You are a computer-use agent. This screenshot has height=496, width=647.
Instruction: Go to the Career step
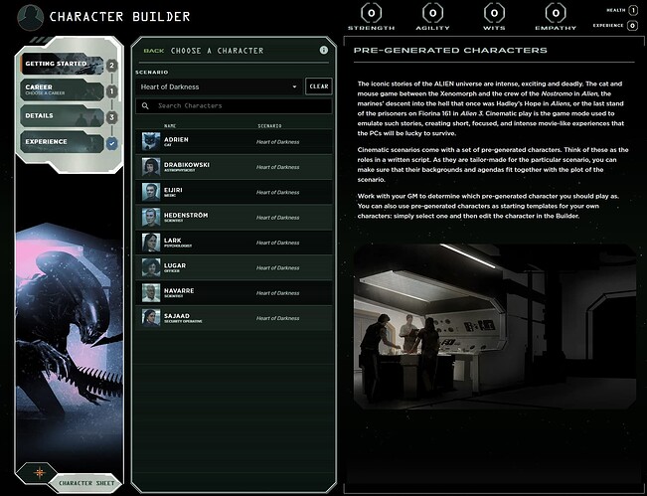(62, 90)
